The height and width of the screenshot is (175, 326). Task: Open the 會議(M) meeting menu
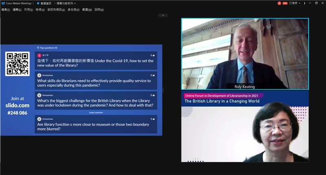pos(87,9)
